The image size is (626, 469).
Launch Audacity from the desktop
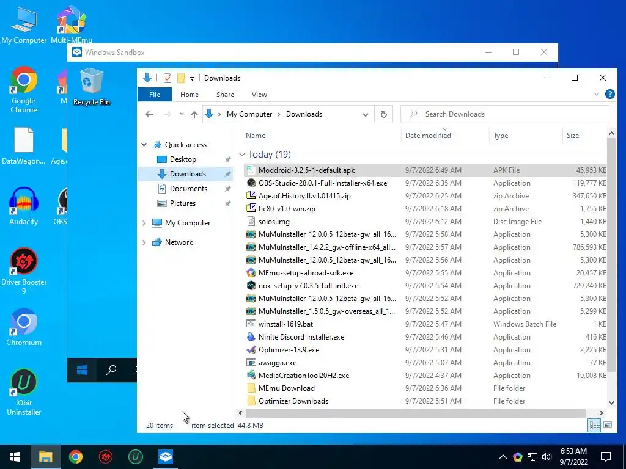pyautogui.click(x=24, y=206)
